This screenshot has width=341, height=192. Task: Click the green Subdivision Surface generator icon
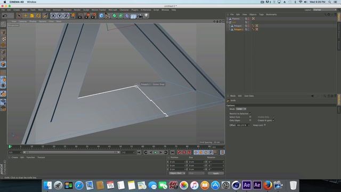click(x=114, y=15)
